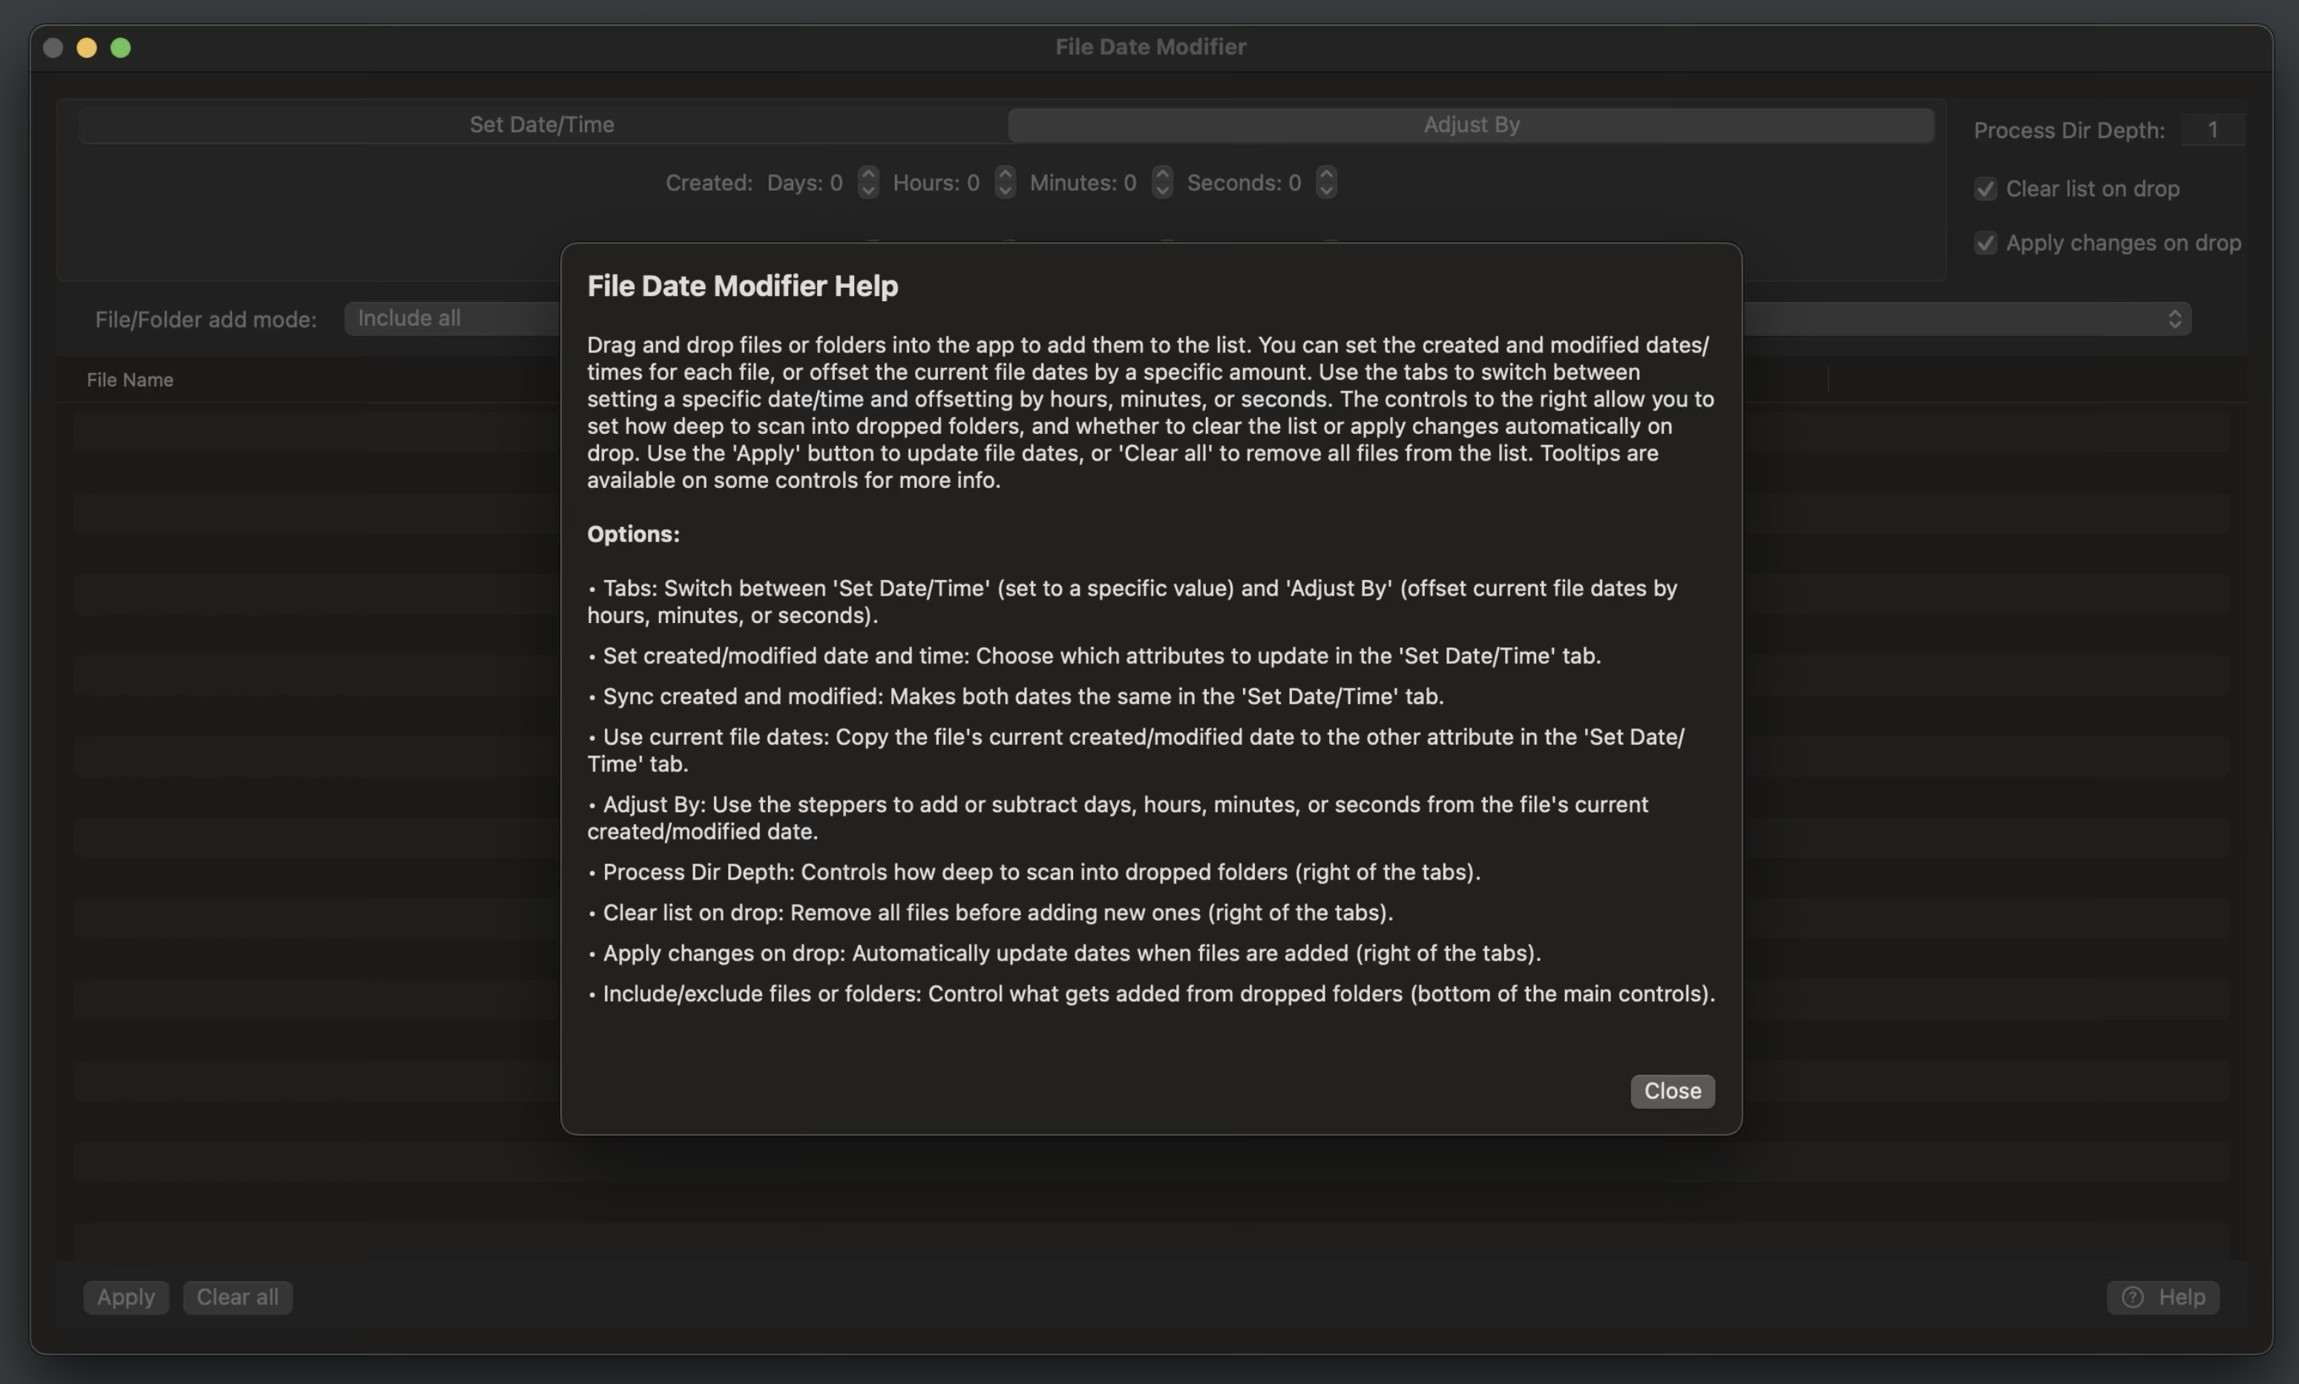
Task: Decrement the Seconds stepper down arrow
Action: click(x=1326, y=191)
